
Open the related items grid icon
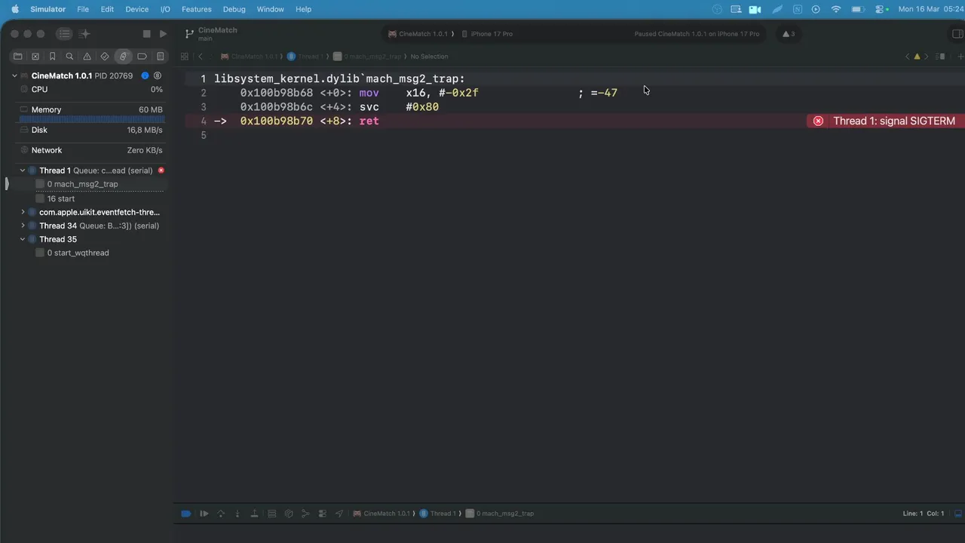pos(184,57)
